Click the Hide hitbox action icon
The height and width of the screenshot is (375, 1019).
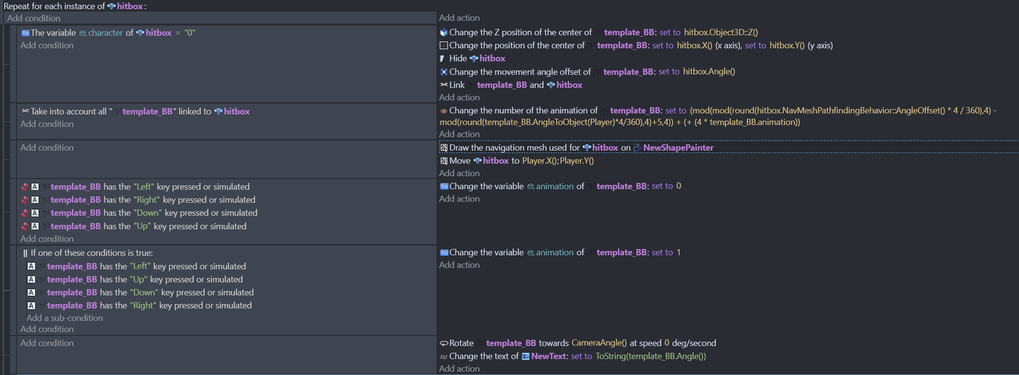point(443,58)
